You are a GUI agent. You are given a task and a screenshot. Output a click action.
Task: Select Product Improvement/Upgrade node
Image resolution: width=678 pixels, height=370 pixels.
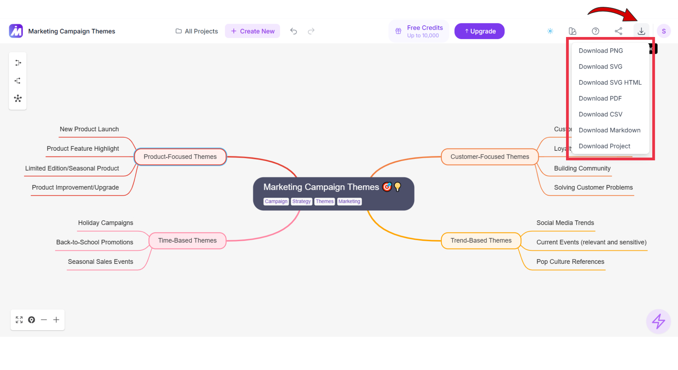(75, 188)
